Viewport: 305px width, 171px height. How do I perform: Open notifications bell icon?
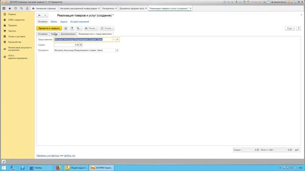pos(27,9)
